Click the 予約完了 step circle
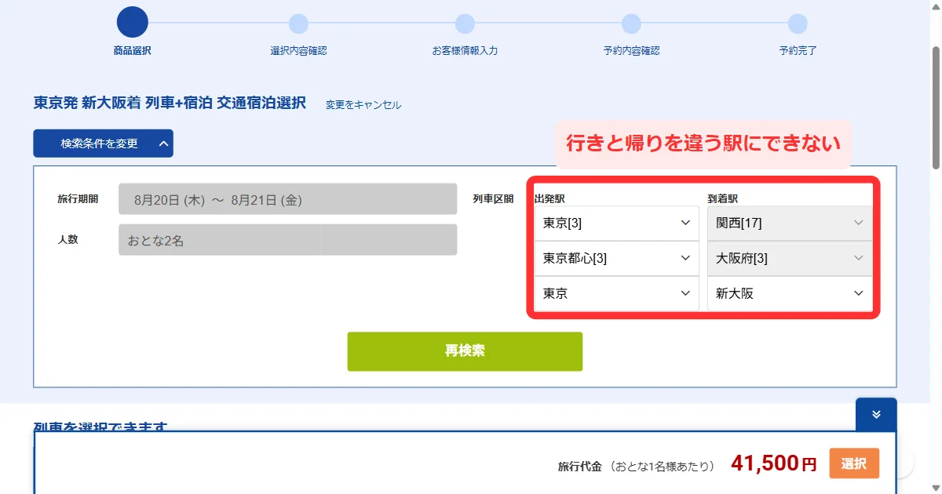942x494 pixels. (x=798, y=24)
